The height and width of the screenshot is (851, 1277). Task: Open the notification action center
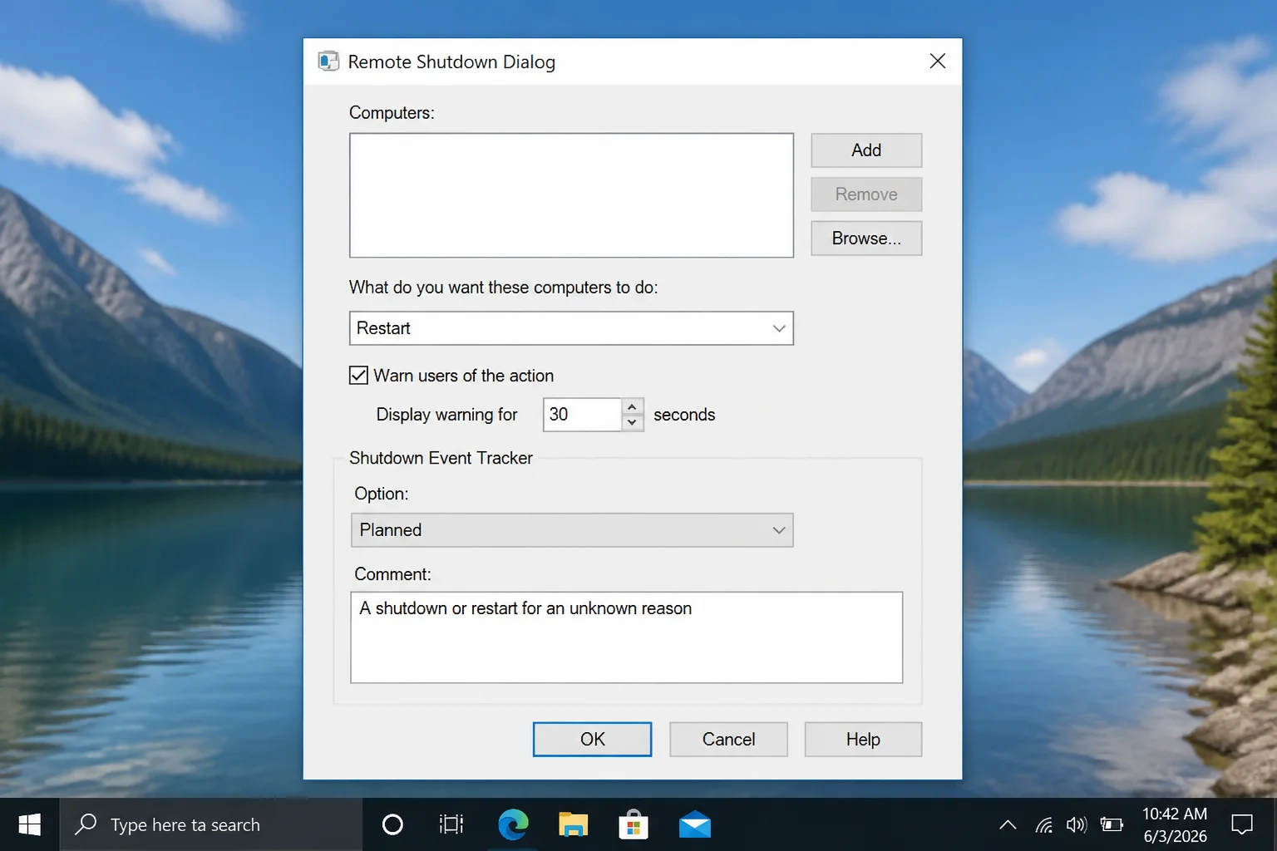[x=1242, y=824]
